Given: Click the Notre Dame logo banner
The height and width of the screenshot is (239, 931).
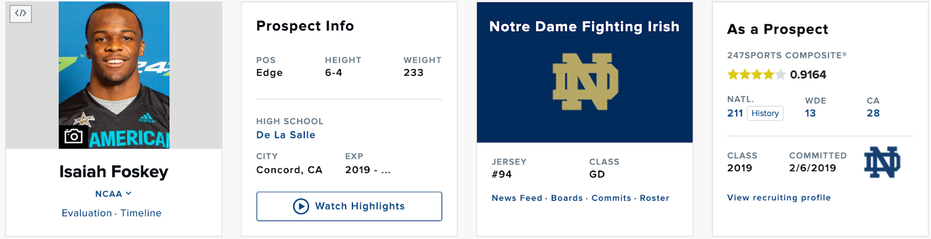Looking at the screenshot, I should click(585, 82).
